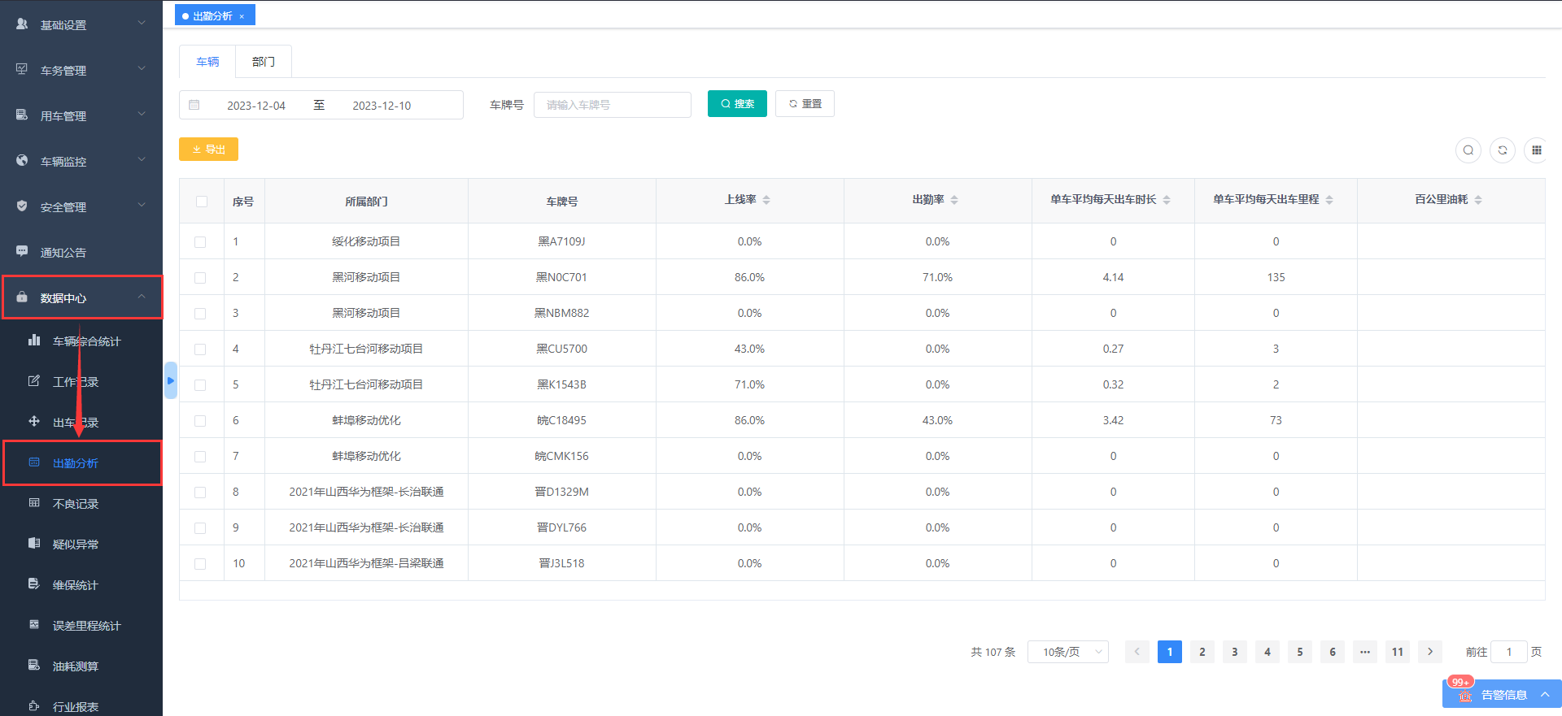Viewport: 1562px width, 716px height.
Task: Click the 告警信息 alarm bell icon
Action: (x=1465, y=696)
